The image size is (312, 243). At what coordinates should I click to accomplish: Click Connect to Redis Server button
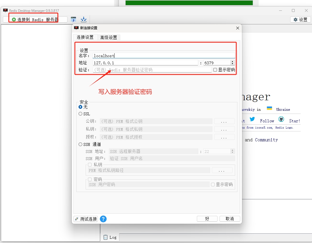35,20
